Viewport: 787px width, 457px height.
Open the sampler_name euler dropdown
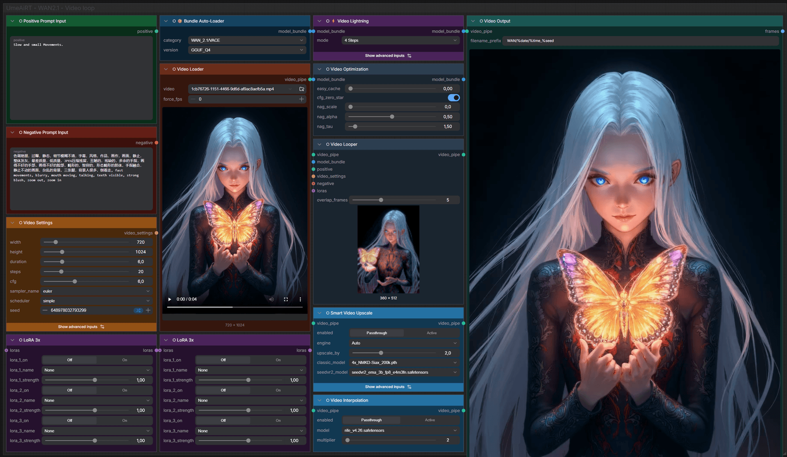(97, 291)
